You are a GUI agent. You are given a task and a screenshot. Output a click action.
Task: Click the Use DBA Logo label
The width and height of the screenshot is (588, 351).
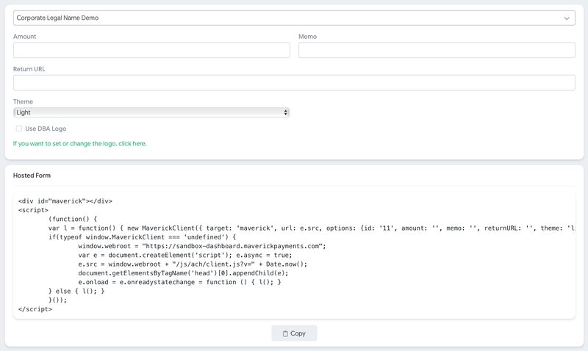click(x=46, y=129)
